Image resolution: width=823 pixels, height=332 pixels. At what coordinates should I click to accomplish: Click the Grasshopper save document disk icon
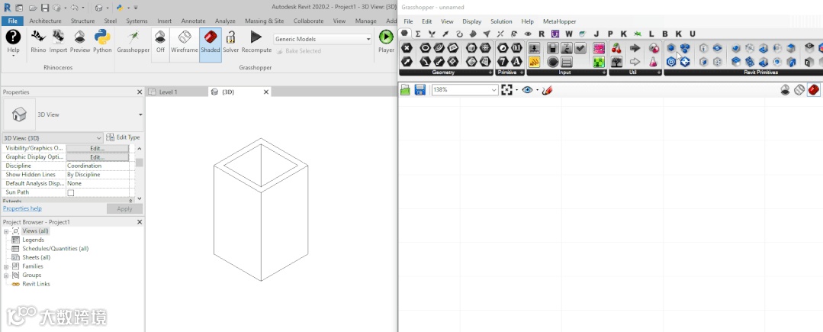coord(420,90)
